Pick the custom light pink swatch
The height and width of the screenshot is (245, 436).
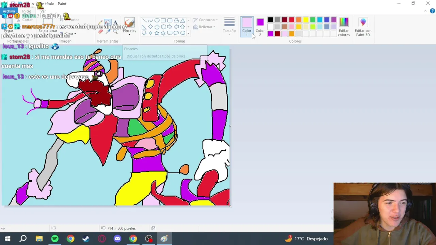(x=285, y=34)
